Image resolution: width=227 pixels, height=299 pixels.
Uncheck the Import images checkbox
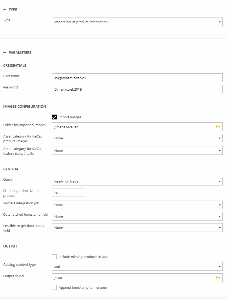click(54, 117)
